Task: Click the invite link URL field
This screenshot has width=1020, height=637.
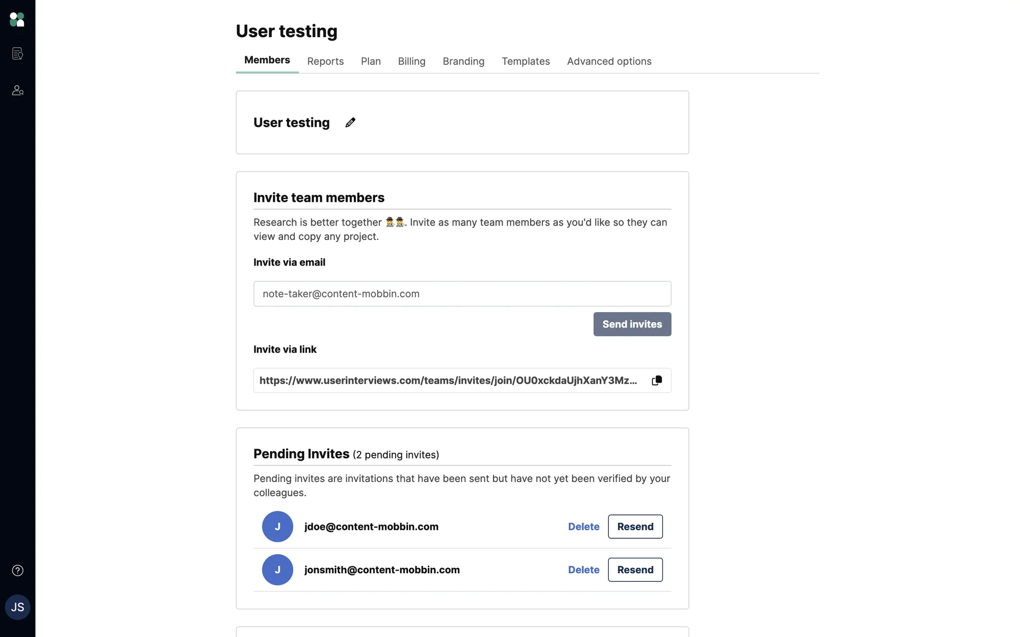Action: pos(448,381)
